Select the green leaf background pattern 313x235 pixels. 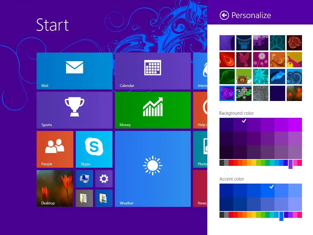(227, 76)
